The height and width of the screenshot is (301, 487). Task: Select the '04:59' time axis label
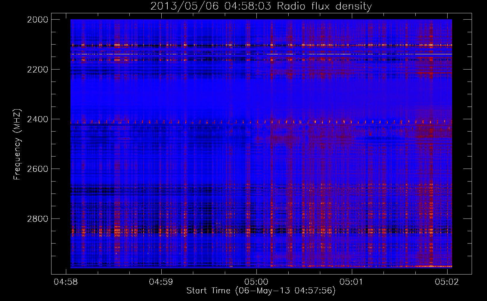161,282
